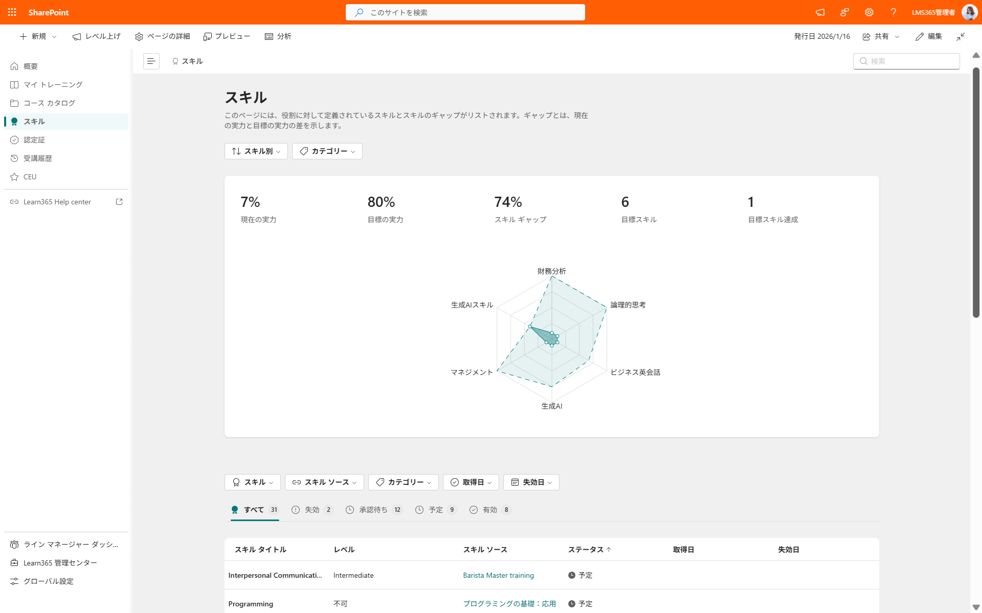Viewport: 982px width, 613px height.
Task: Click the 認定証 certificate badge icon
Action: point(14,140)
